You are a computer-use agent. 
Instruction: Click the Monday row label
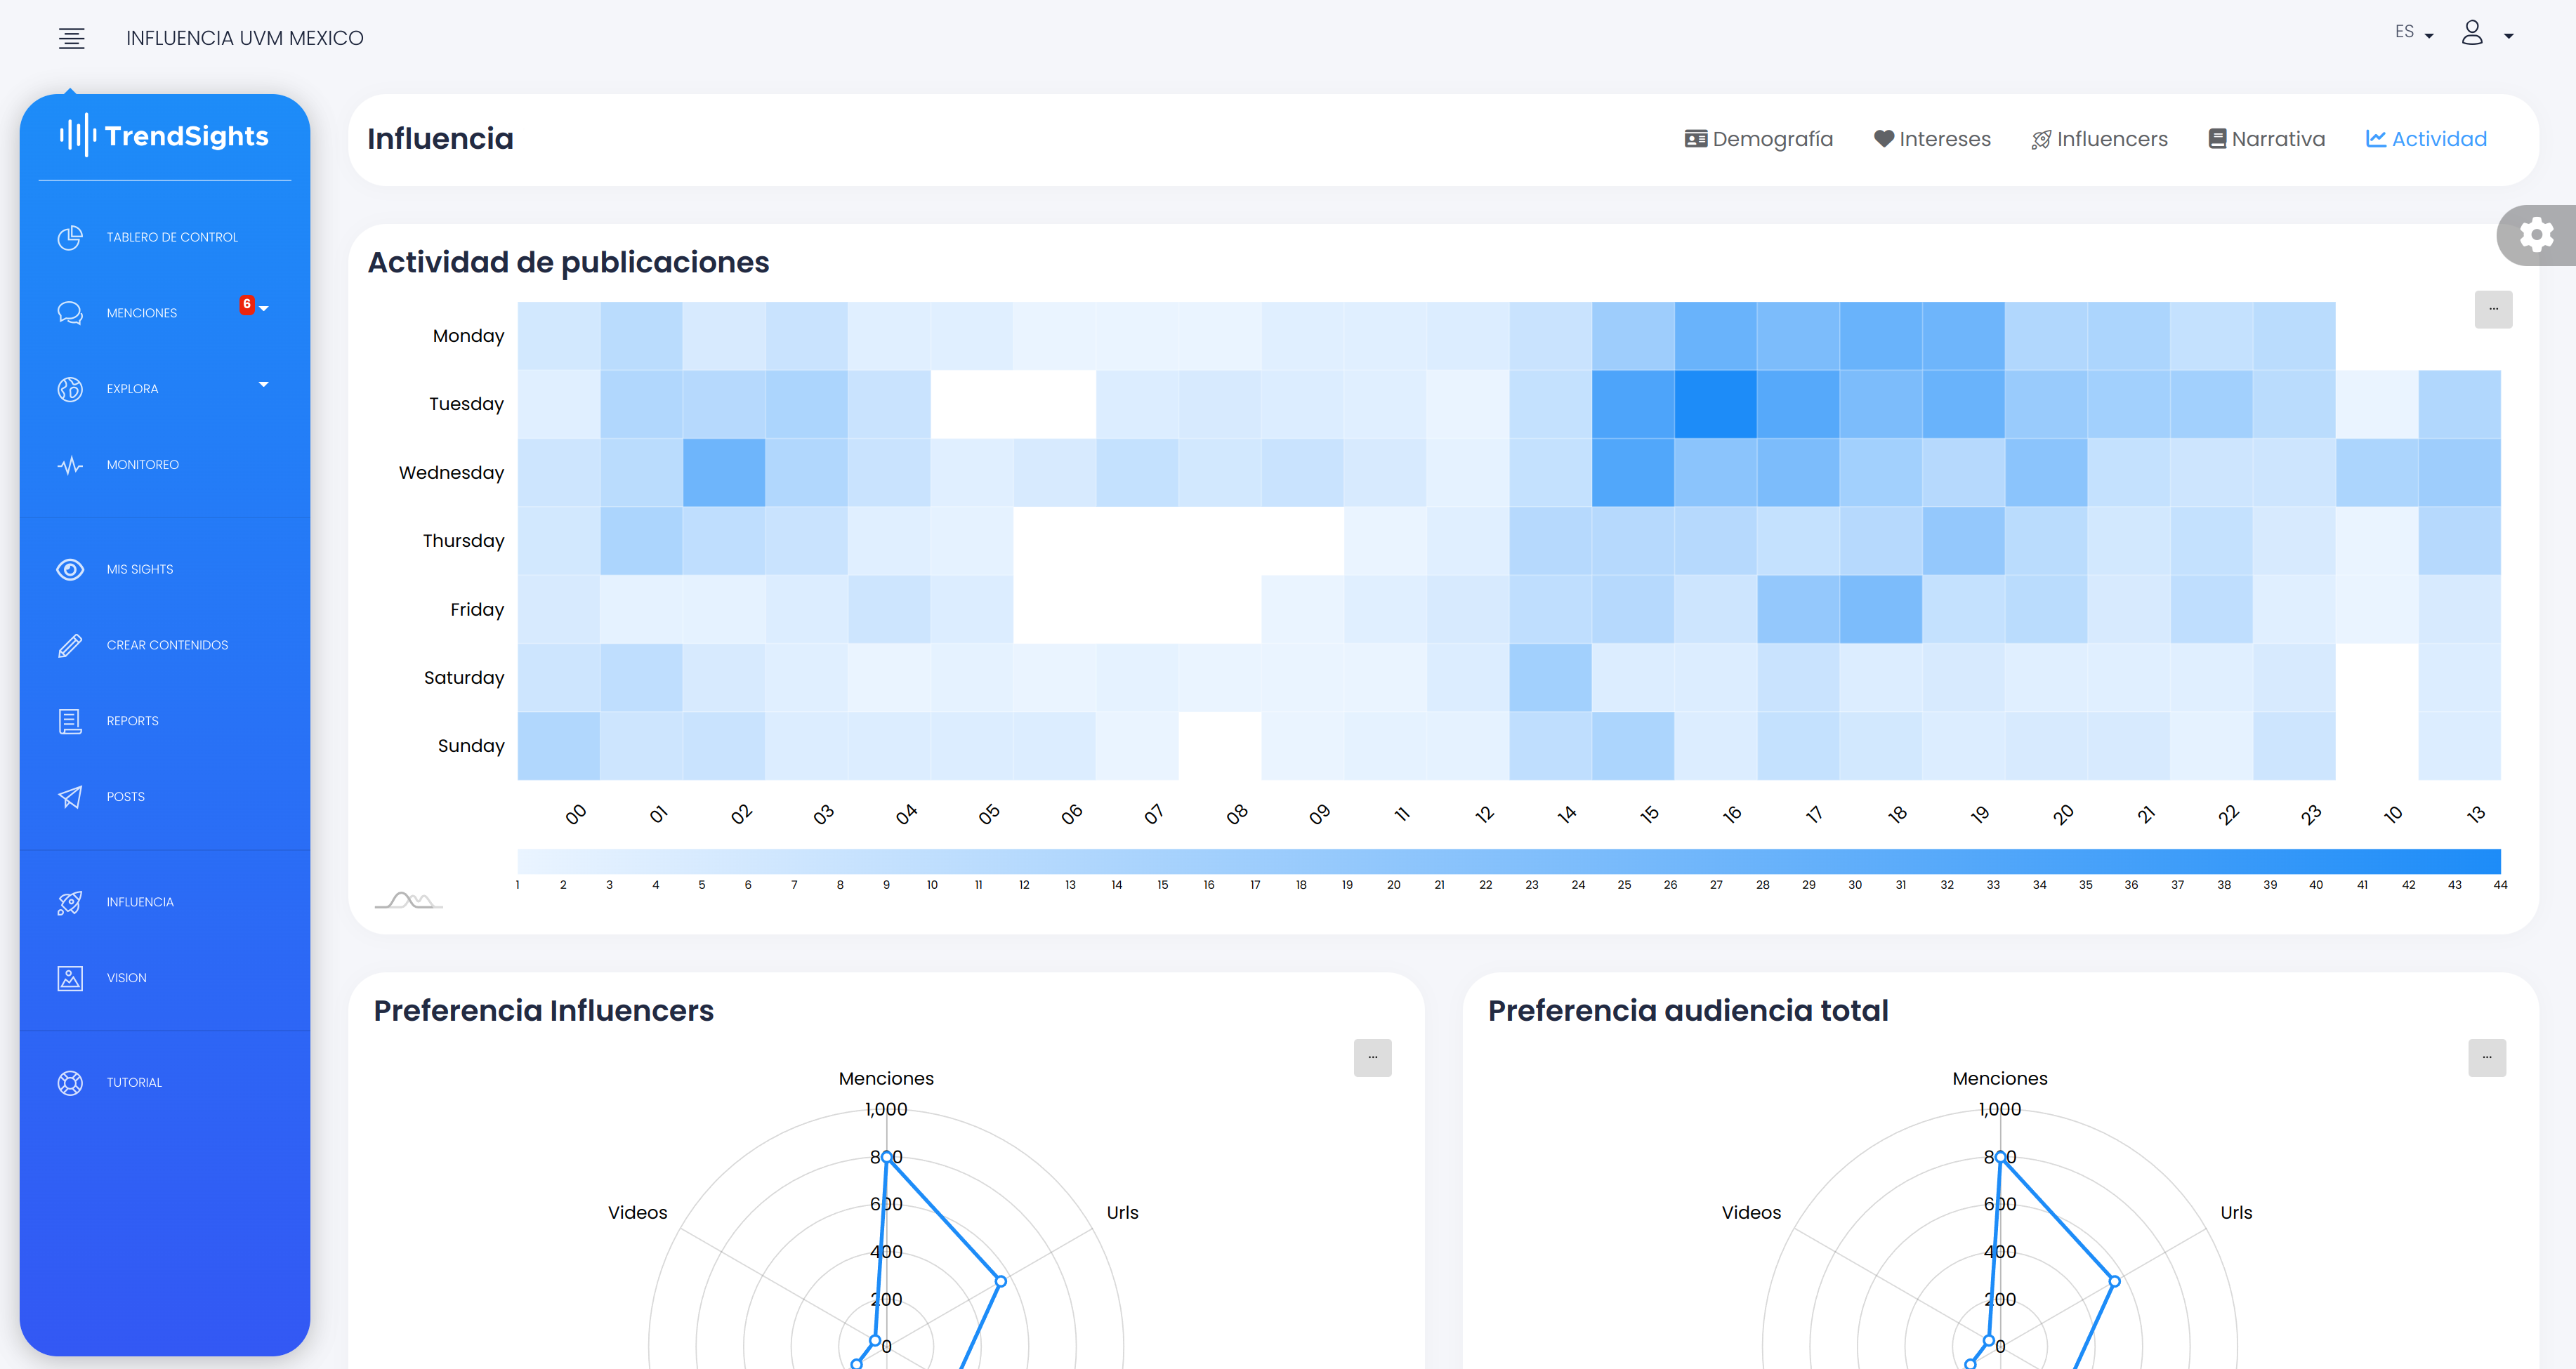[468, 336]
